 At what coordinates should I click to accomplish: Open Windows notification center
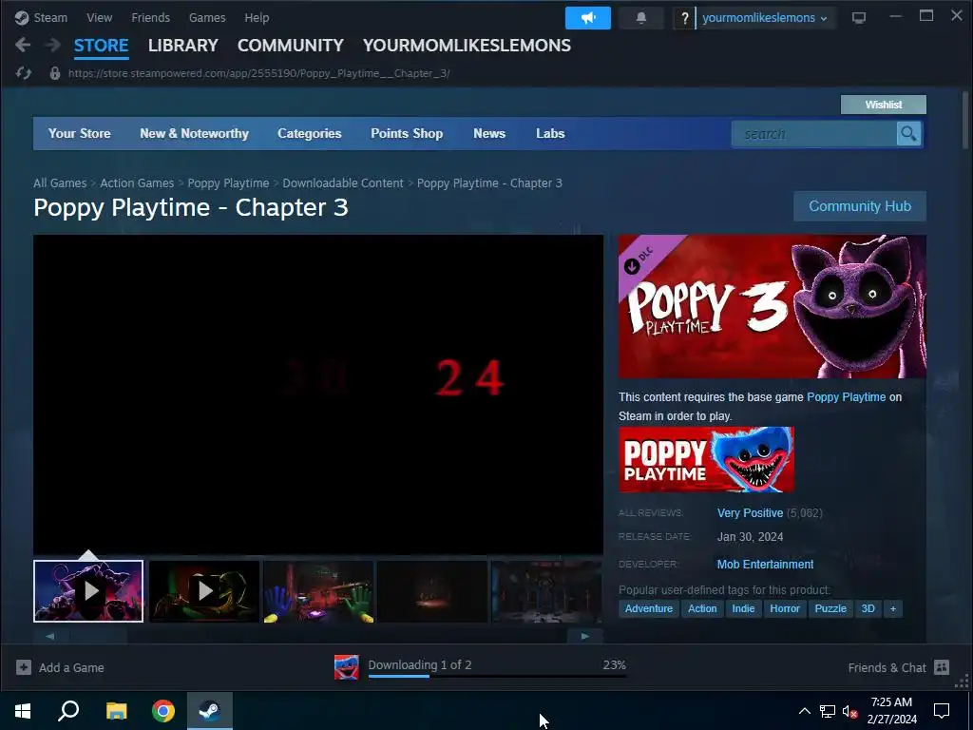click(x=942, y=711)
